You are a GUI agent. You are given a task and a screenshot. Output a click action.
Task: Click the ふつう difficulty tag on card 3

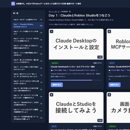tap(54, 126)
